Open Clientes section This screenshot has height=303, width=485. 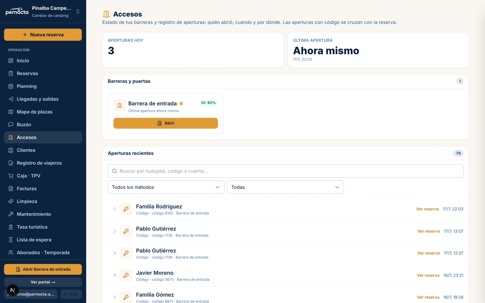coord(43,150)
